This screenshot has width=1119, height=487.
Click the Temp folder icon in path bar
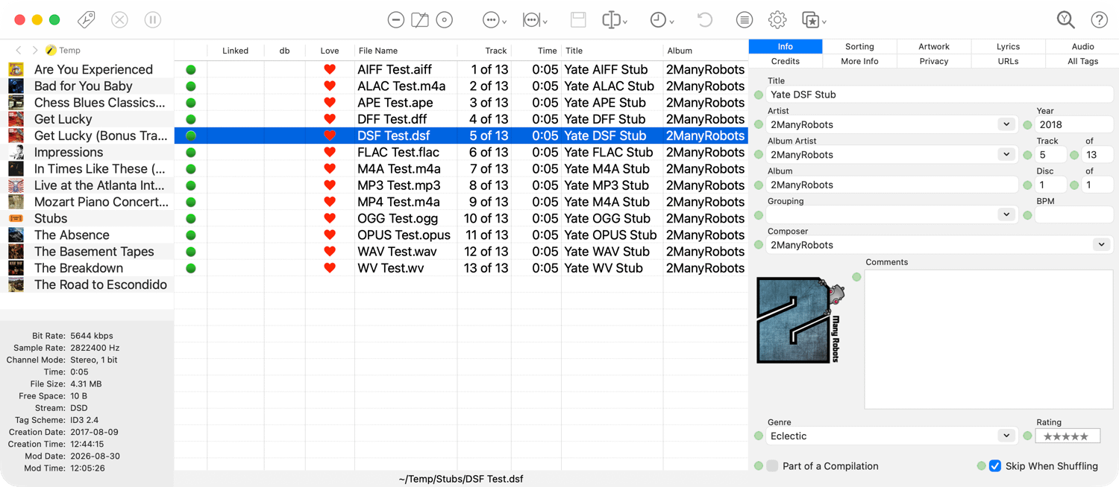pyautogui.click(x=51, y=50)
